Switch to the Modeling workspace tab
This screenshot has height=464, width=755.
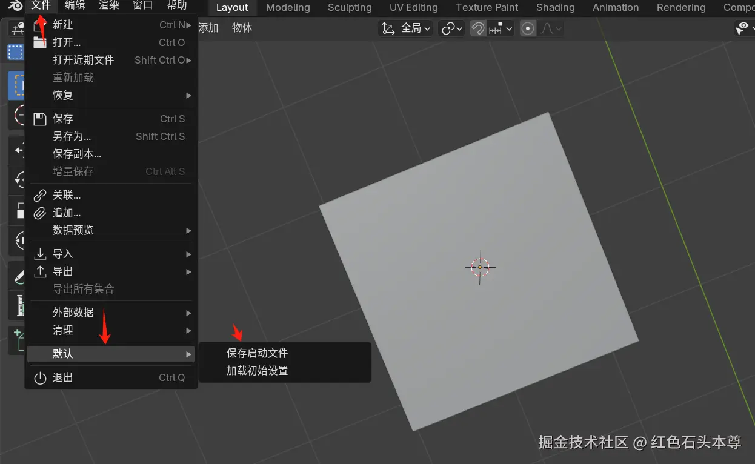(288, 7)
